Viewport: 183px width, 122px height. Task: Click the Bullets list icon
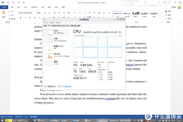point(75,13)
